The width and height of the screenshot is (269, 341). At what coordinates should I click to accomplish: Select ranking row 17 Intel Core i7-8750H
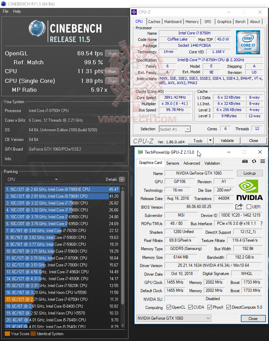click(x=62, y=299)
